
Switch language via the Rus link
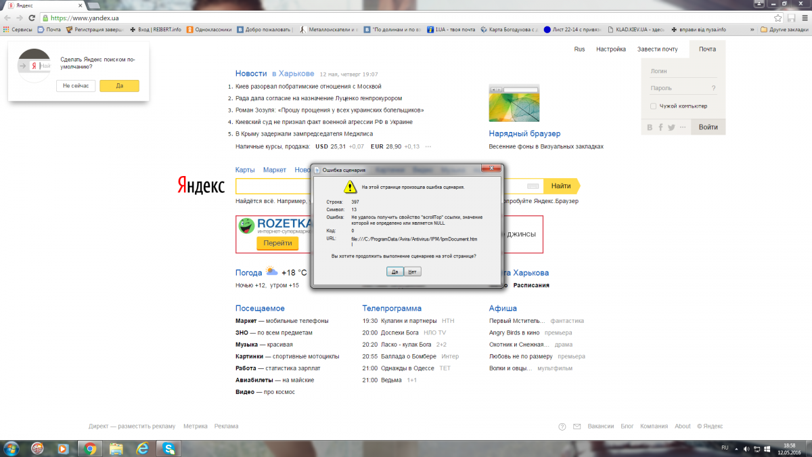579,49
